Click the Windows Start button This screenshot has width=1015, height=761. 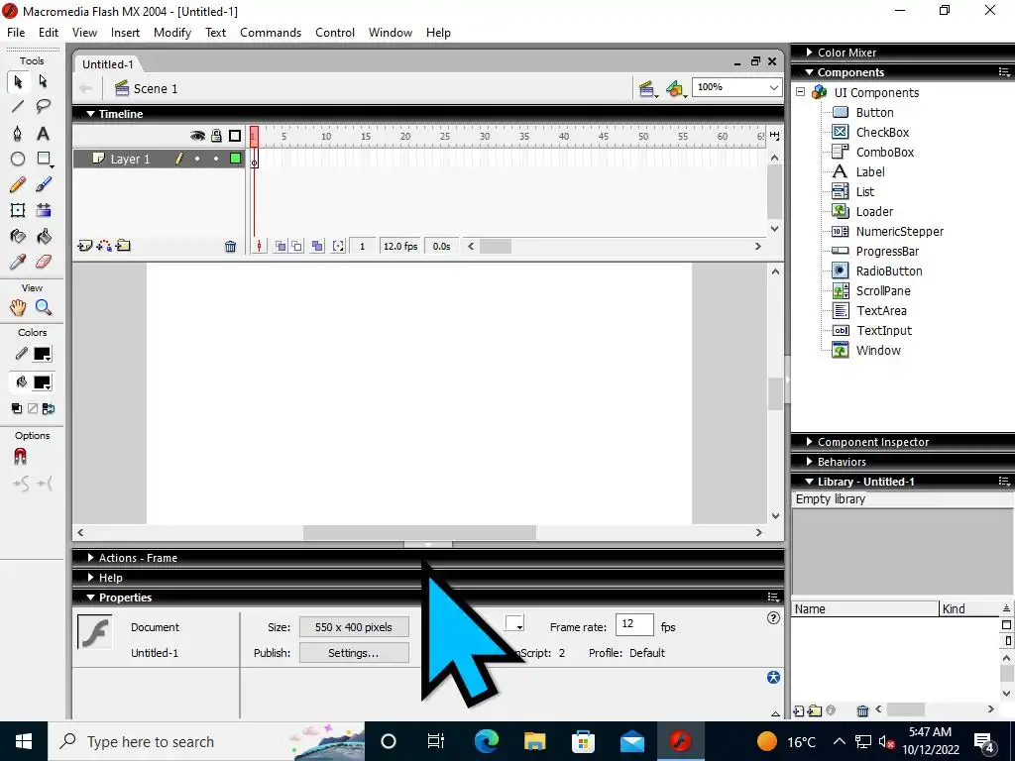pos(24,741)
